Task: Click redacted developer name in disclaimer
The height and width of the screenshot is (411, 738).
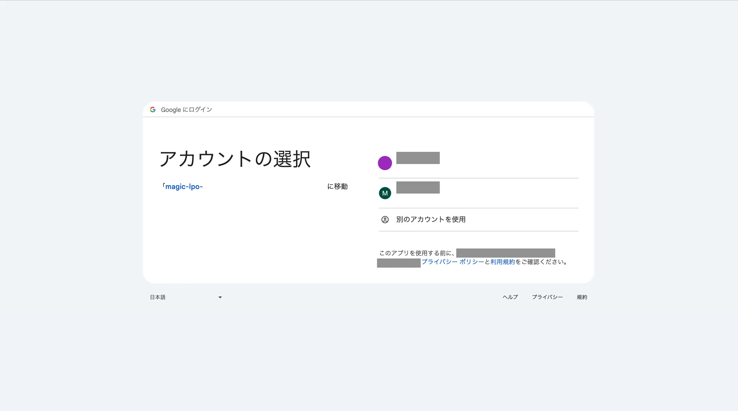Action: pos(505,253)
